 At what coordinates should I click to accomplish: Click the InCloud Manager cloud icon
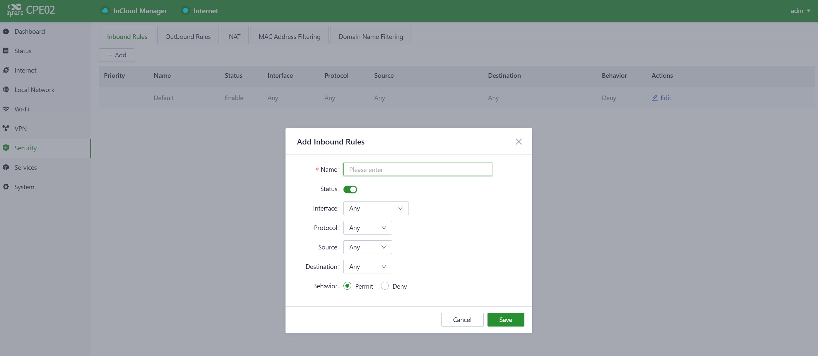pyautogui.click(x=105, y=11)
